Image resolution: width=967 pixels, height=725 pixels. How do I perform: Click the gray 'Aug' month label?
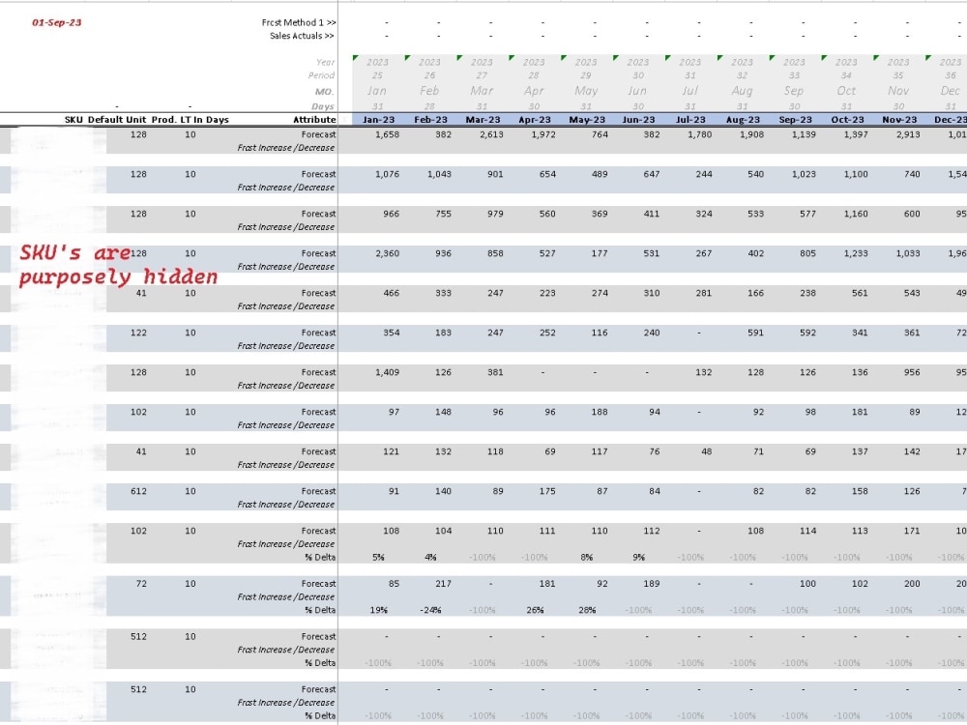(742, 91)
